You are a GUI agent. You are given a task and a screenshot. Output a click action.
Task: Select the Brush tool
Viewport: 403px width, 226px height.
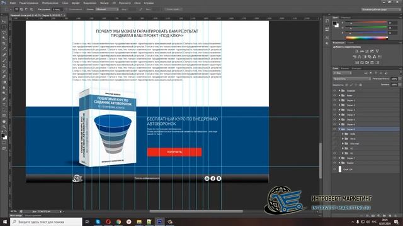click(x=4, y=60)
